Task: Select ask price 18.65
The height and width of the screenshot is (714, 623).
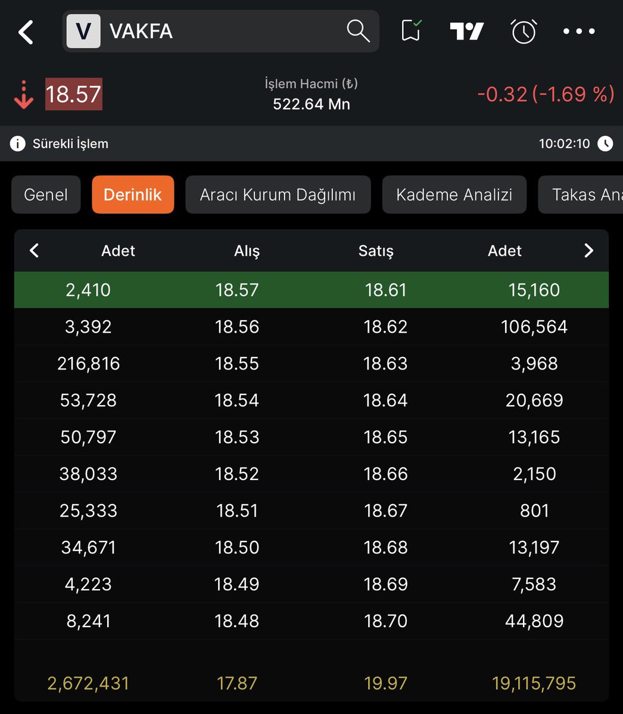Action: (x=385, y=437)
